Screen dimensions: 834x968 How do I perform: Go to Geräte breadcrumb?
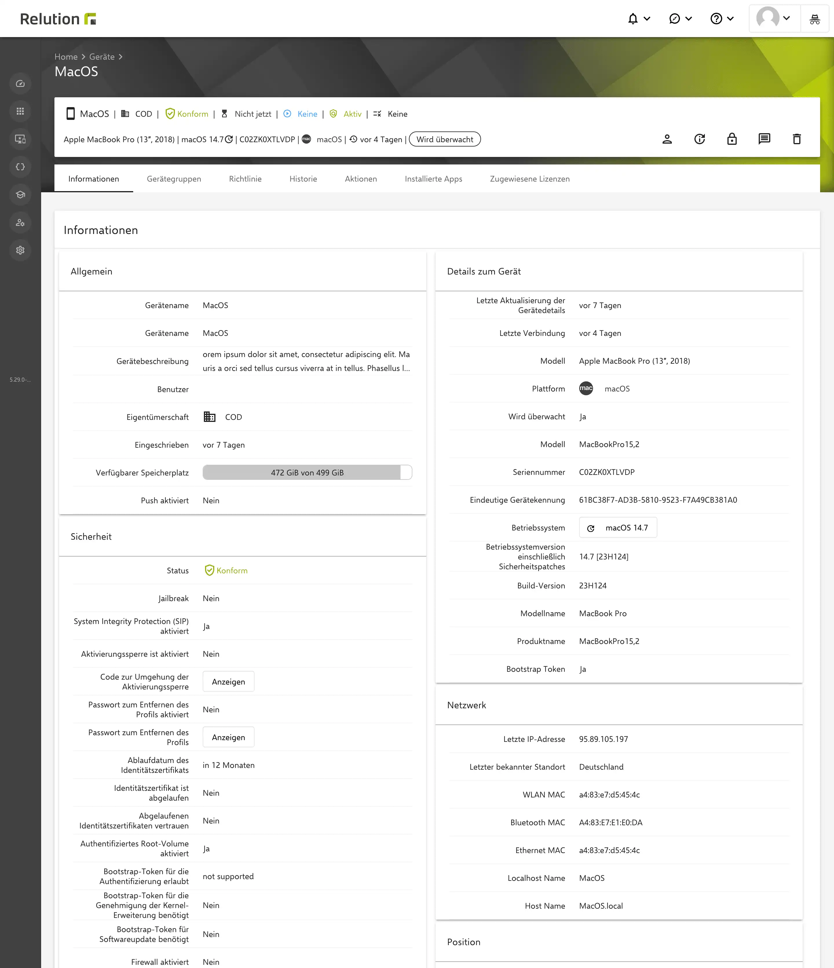pos(102,56)
